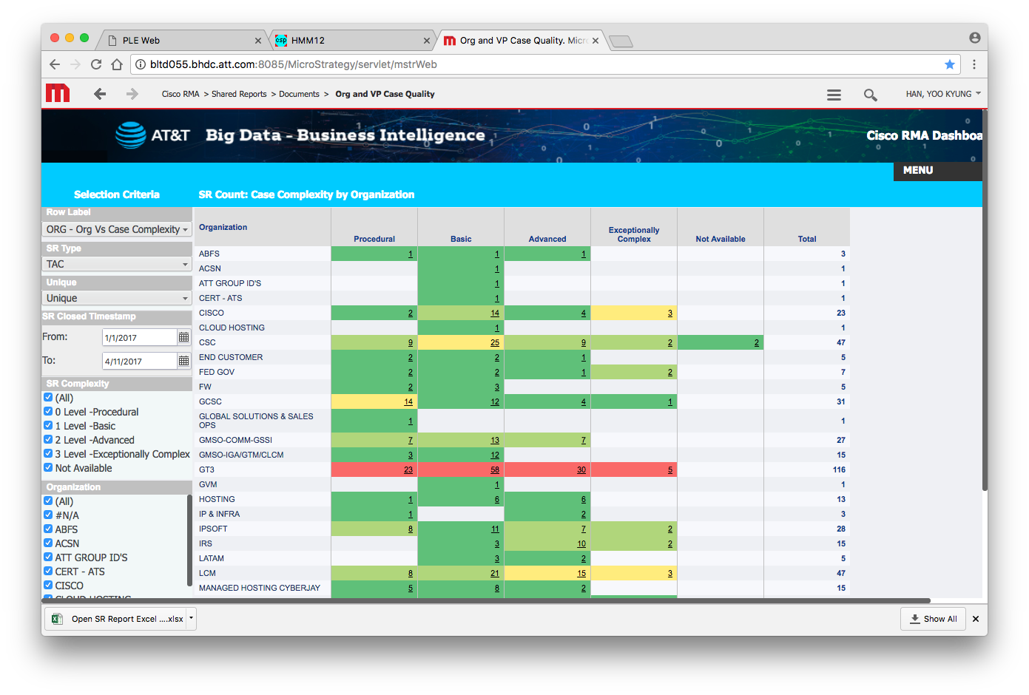Open the To date calendar picker
1029x695 pixels.
coord(183,361)
